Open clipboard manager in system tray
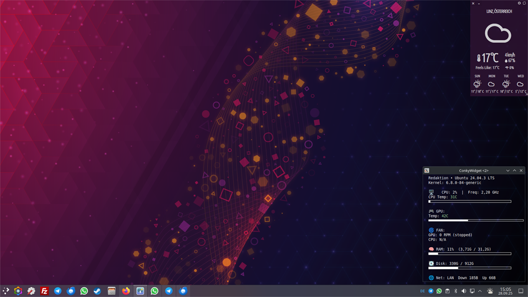The height and width of the screenshot is (297, 528). coord(447,291)
